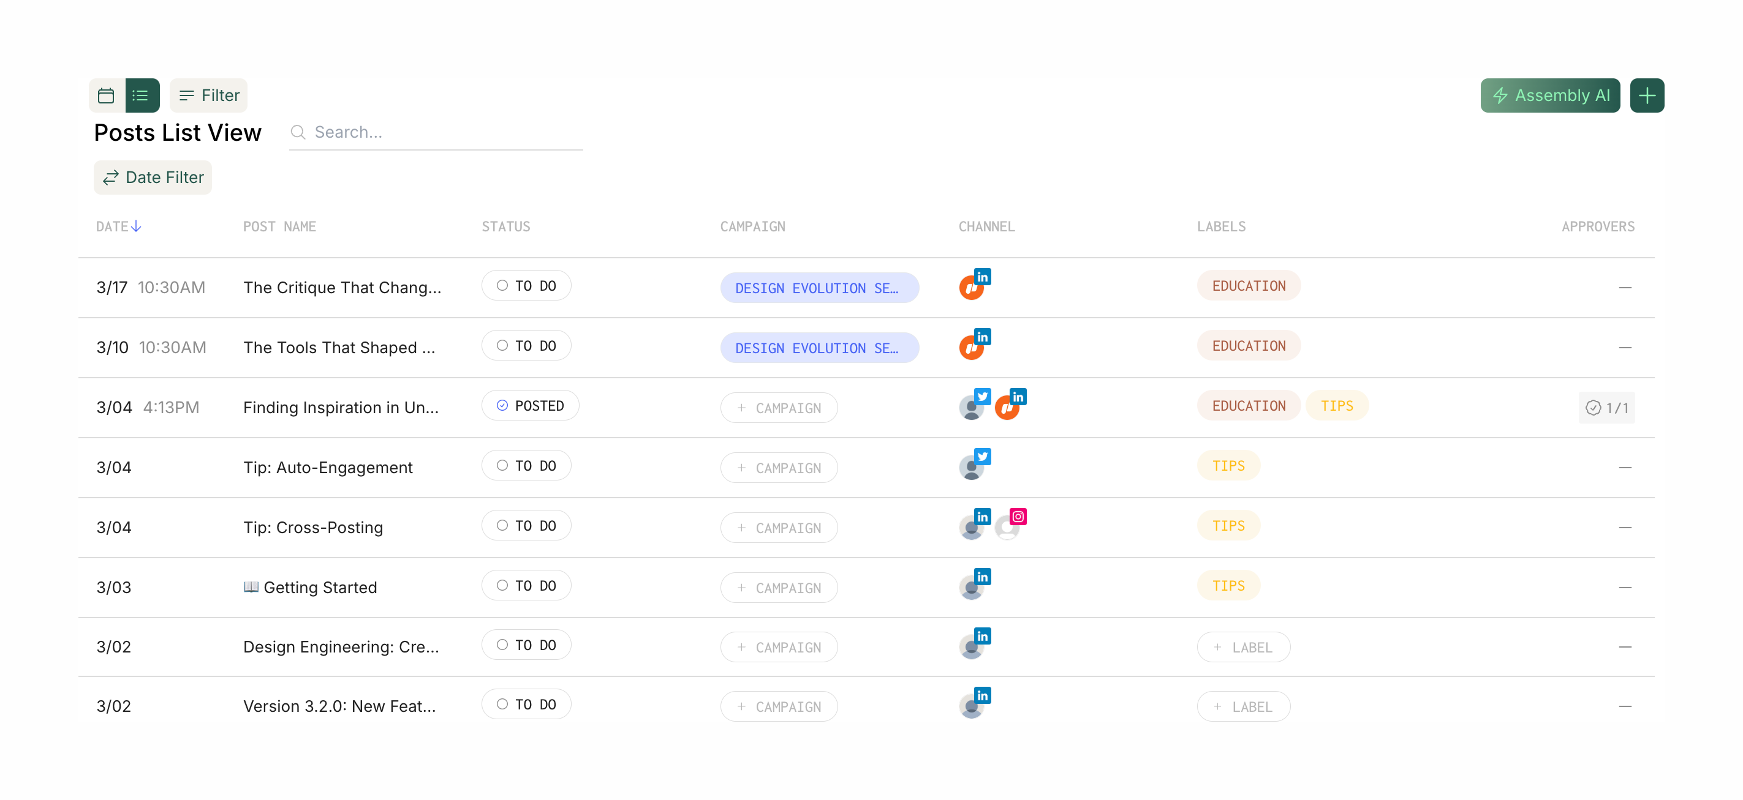The height and width of the screenshot is (800, 1743).
Task: Click the Instagram channel icon on 'Tip: Cross-Posting'
Action: 1018,516
